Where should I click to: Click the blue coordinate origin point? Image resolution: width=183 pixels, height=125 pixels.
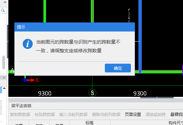(25, 80)
